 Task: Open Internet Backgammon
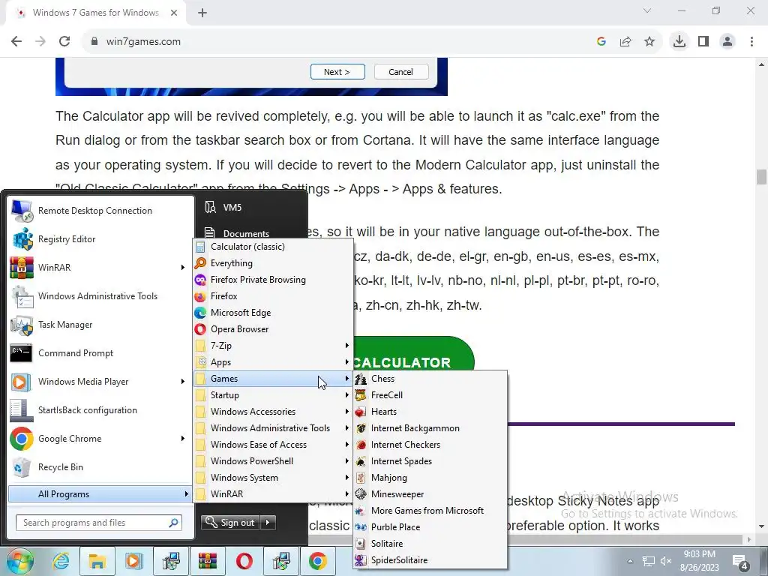click(430, 428)
